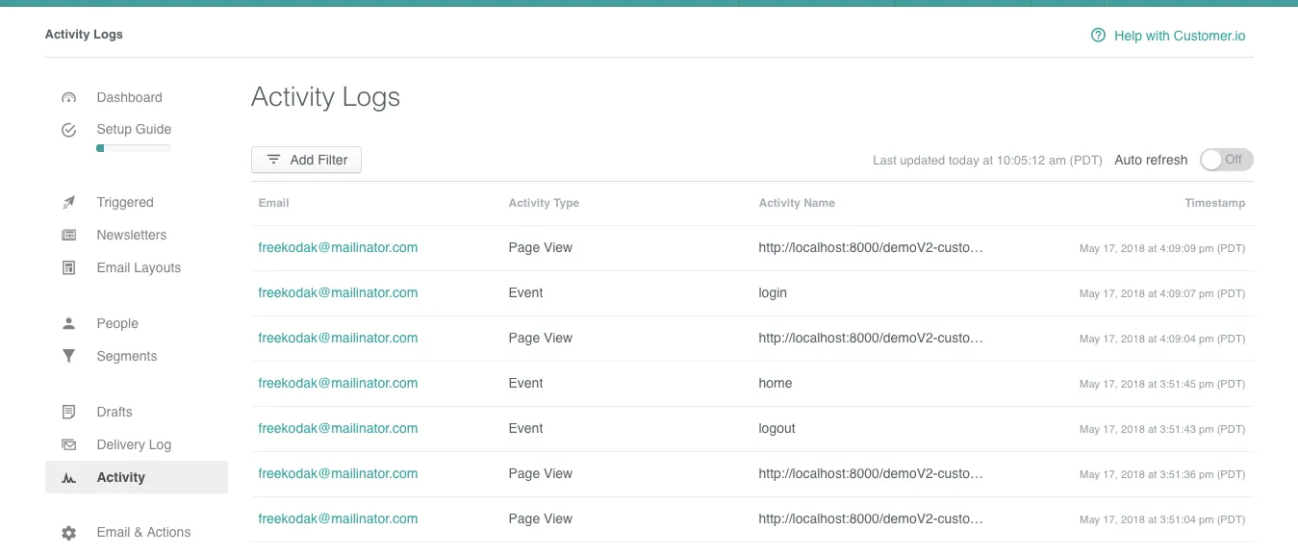Click the Triggered paper-plane icon
Viewport: 1298px width, 555px height.
pos(68,203)
